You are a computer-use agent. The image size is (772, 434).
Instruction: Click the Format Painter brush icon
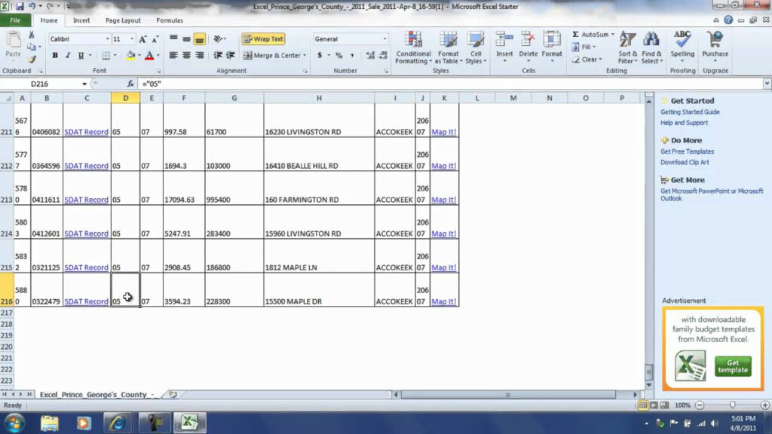32,60
